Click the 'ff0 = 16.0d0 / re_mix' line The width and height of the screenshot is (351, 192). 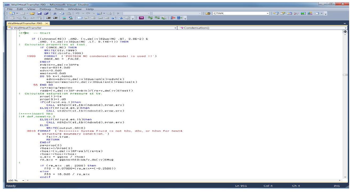[x=65, y=174]
